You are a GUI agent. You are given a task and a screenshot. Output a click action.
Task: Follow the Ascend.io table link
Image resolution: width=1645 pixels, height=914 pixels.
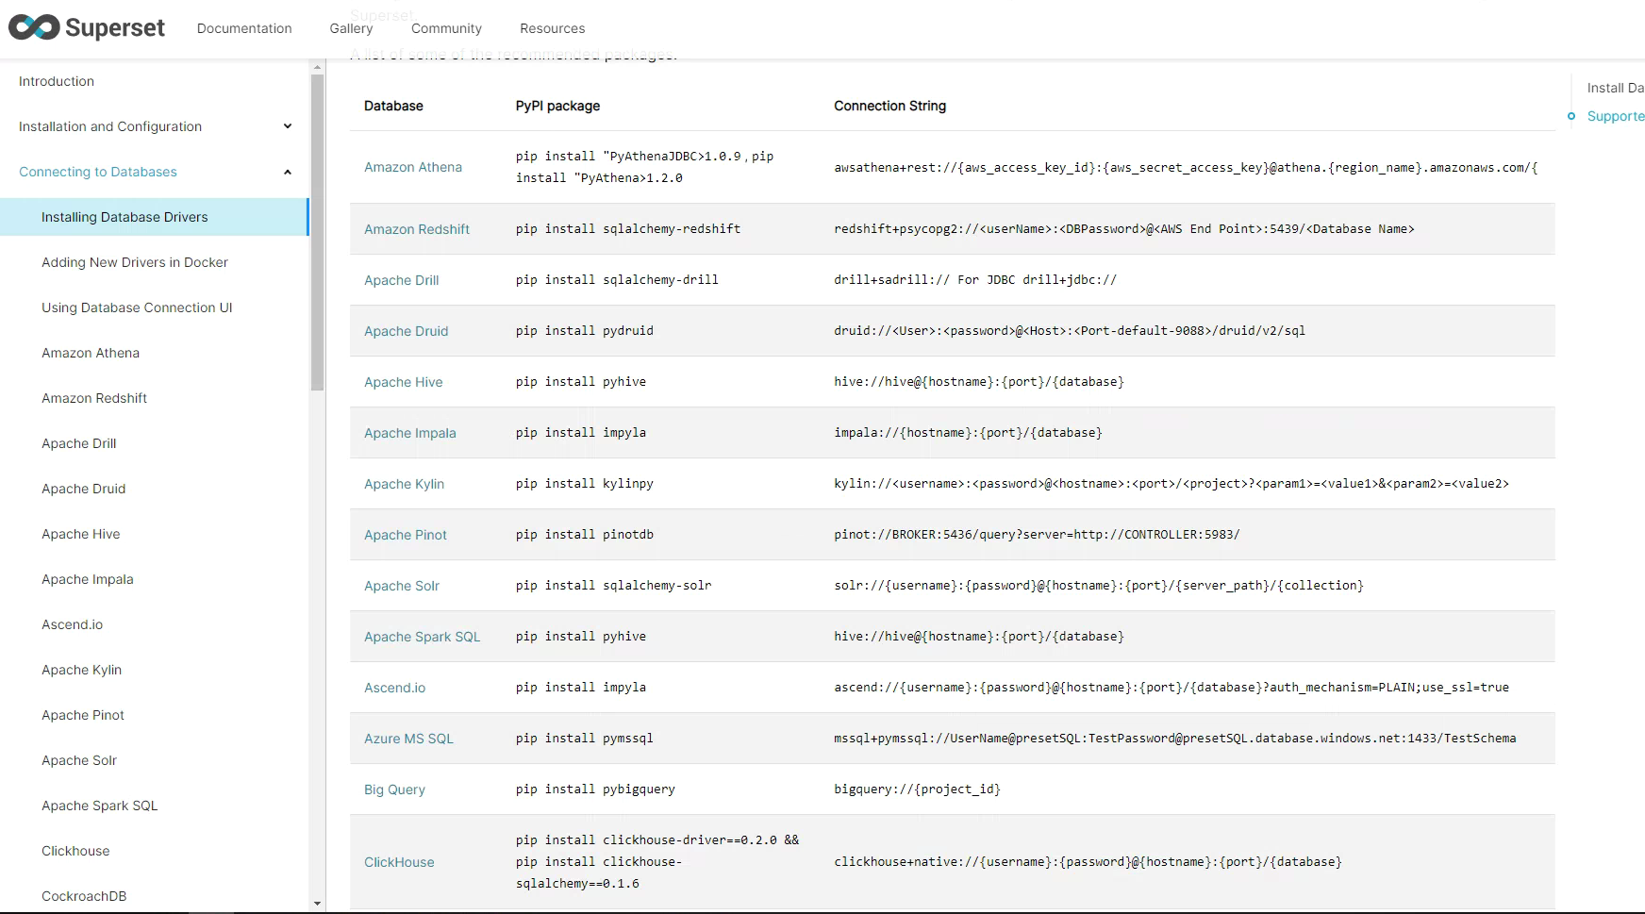click(395, 688)
